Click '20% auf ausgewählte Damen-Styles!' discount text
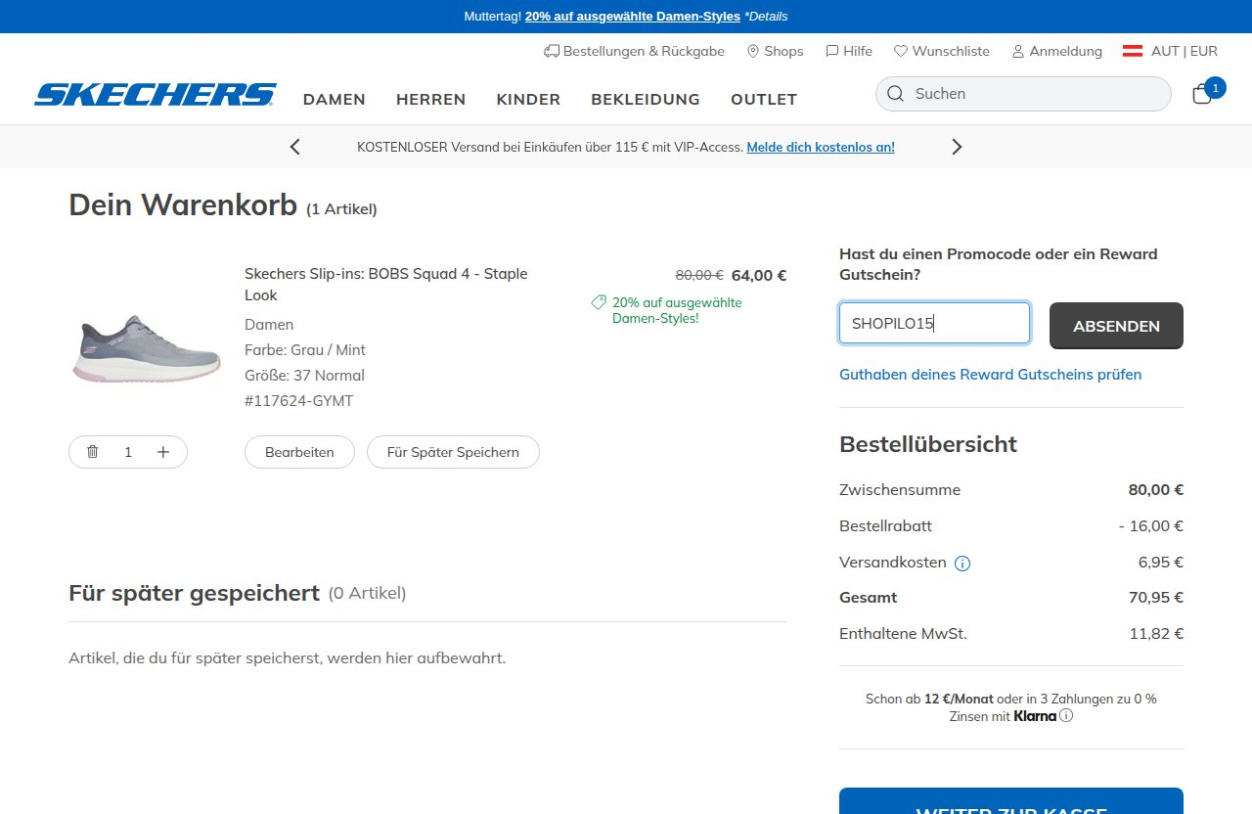1252x814 pixels. [677, 311]
